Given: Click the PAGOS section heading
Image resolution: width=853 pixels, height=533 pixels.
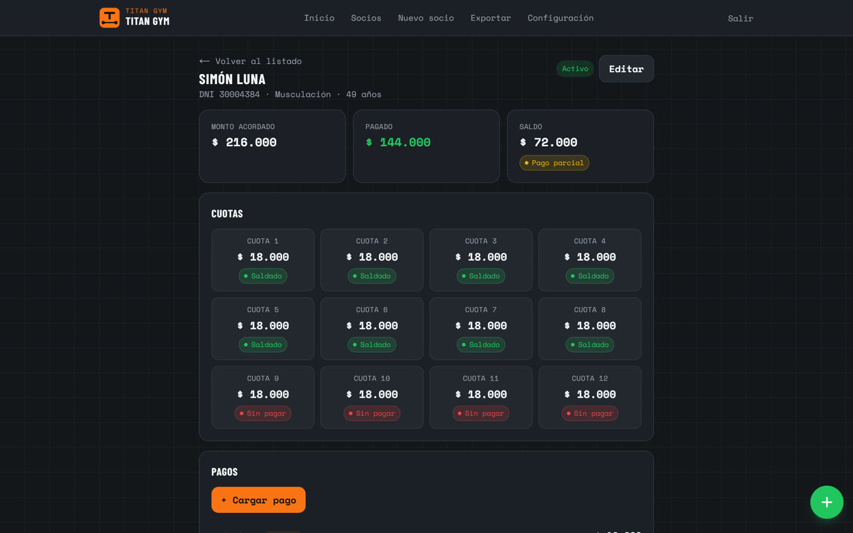Looking at the screenshot, I should coord(224,472).
